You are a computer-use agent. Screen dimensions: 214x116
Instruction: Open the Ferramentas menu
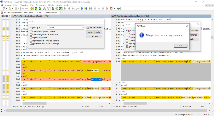(41, 5)
